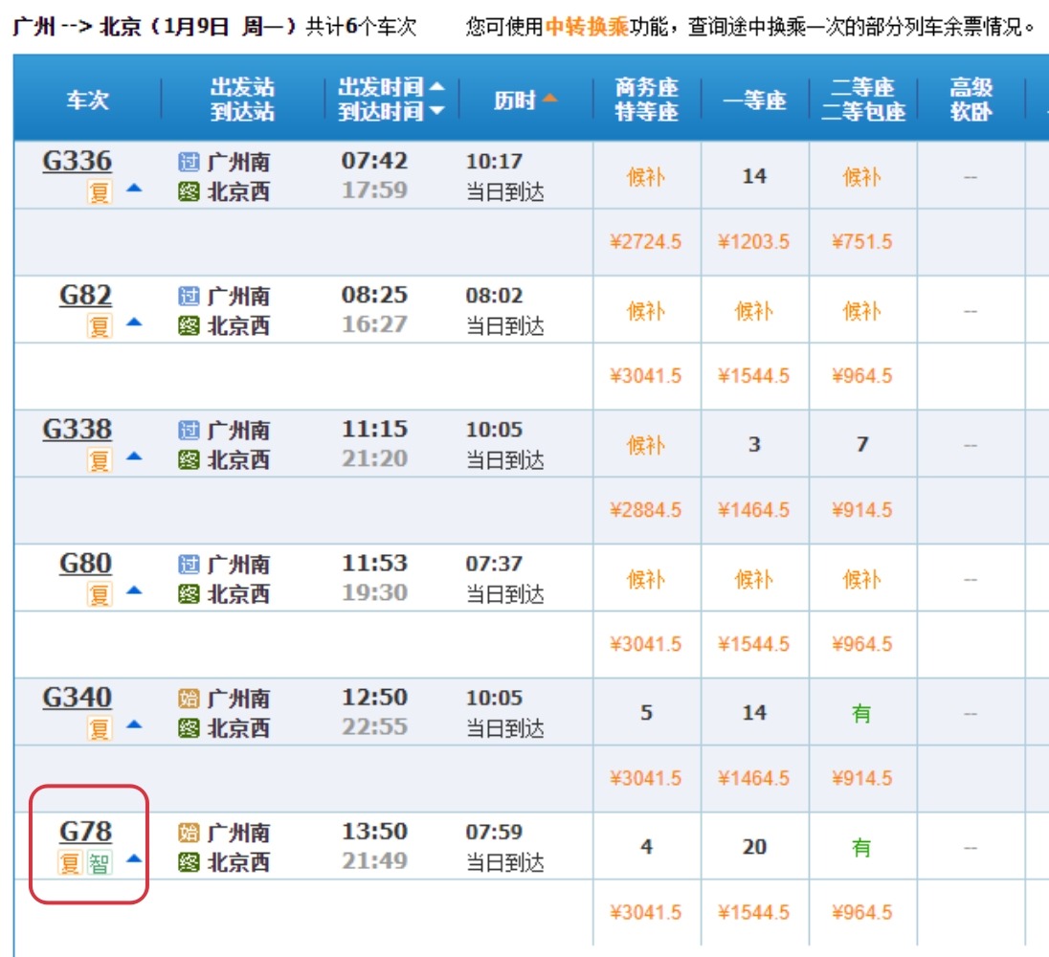This screenshot has height=957, width=1049.
Task: Click the 终 terminal icon for G80
Action: point(189,594)
